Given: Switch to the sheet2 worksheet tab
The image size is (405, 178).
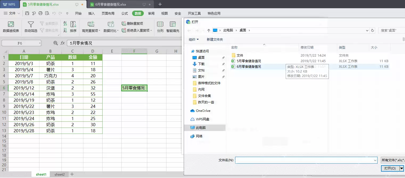Looking at the screenshot, I should [60, 174].
